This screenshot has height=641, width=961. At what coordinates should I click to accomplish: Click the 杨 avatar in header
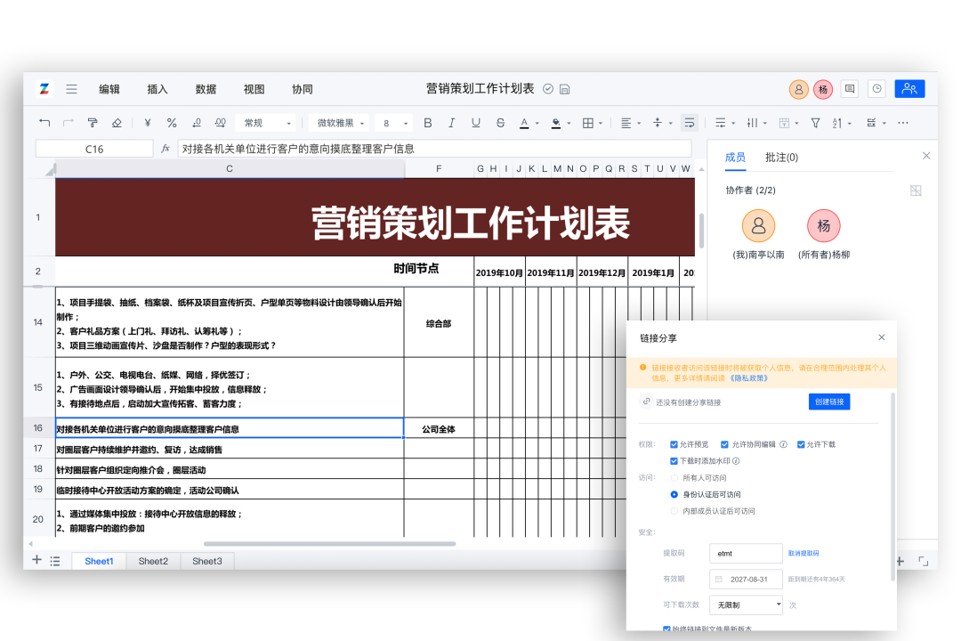point(823,90)
